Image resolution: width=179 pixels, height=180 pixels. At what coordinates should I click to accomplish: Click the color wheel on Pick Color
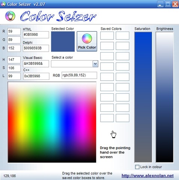click(x=87, y=38)
